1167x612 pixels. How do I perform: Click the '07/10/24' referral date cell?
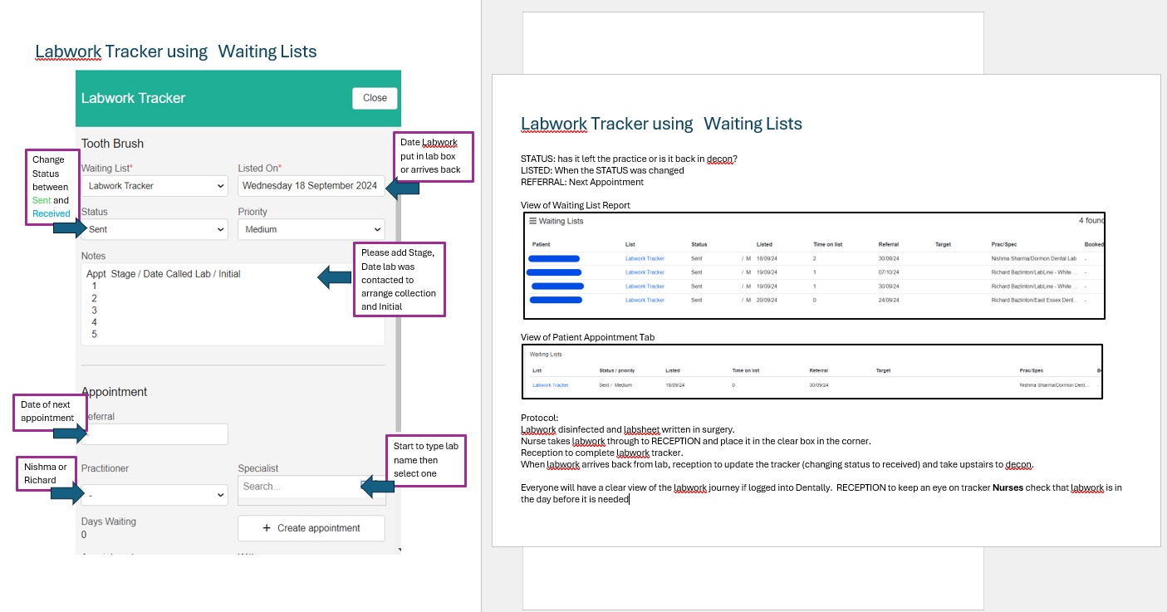[x=887, y=272]
